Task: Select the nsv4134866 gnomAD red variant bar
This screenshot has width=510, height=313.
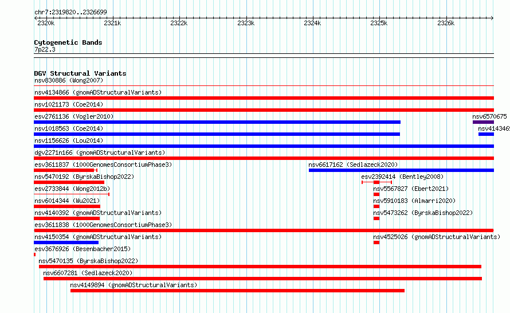Action: [x=264, y=98]
